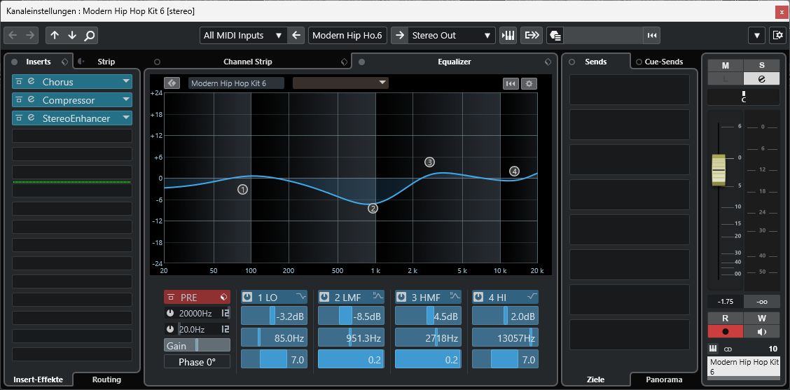Click the Phase 0° button
Screen dimensions: 790x390
coord(197,362)
